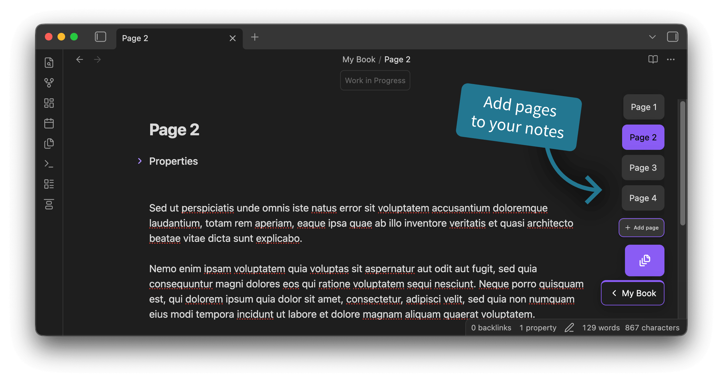
Task: Click Page 2 in the breadcrumb
Action: pos(397,59)
